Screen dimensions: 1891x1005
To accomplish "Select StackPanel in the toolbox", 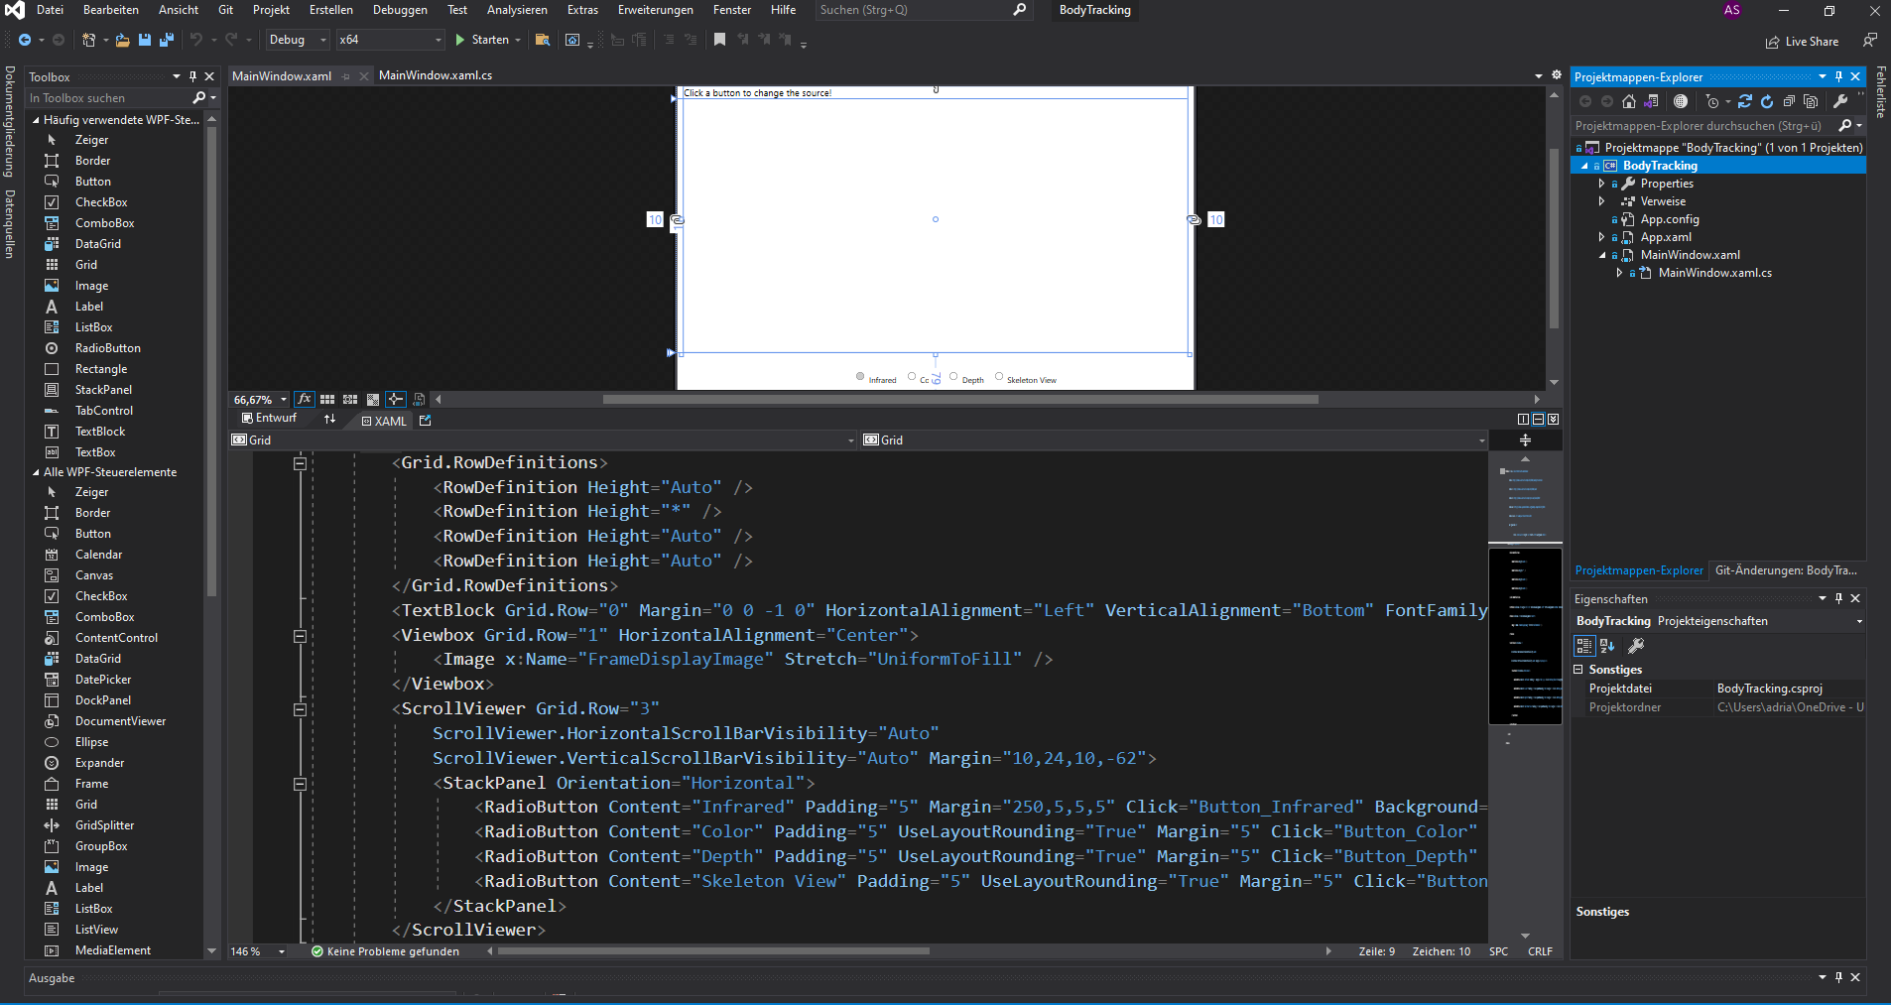I will [x=103, y=390].
